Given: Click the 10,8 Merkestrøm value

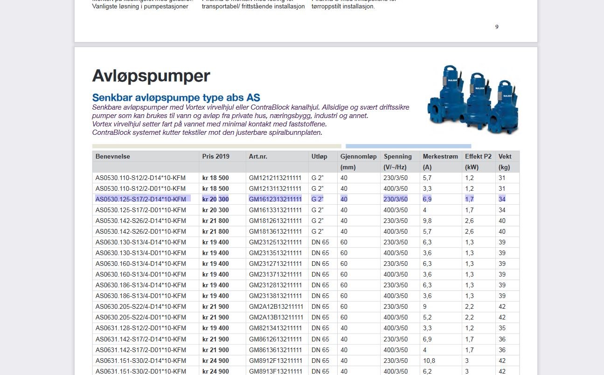Looking at the screenshot, I should [429, 361].
